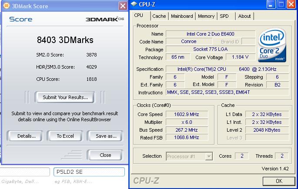298x189 pixels.
Task: Click Submit Your Results button
Action: tap(65, 97)
